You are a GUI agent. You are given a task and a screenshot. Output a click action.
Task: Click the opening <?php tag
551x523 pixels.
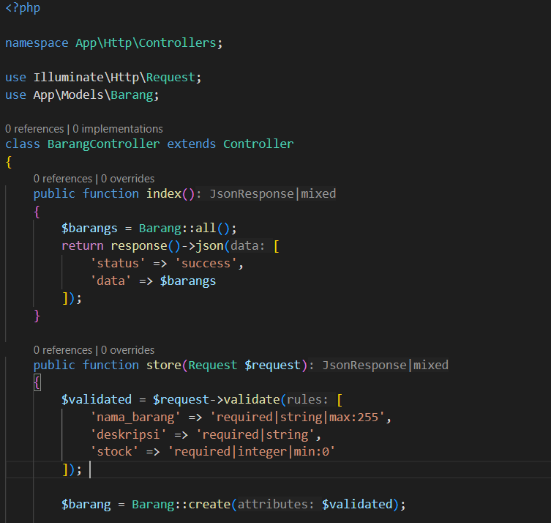(23, 8)
